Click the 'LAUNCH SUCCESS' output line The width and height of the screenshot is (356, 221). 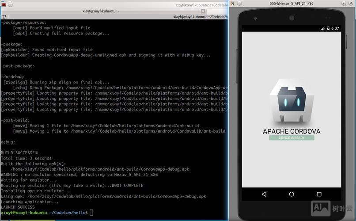pyautogui.click(x=18, y=207)
